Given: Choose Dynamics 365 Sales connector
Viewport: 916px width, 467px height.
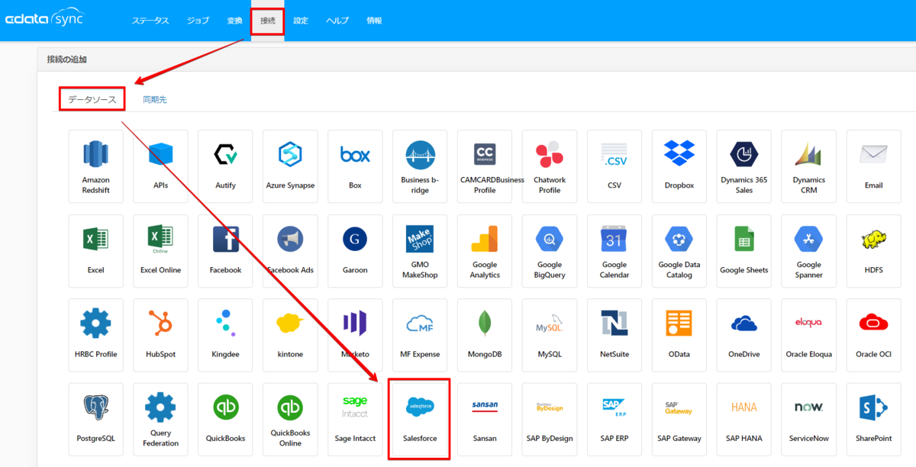Looking at the screenshot, I should [745, 166].
